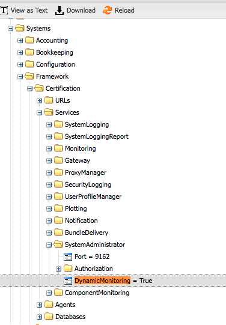Image resolution: width=226 pixels, height=325 pixels.
Task: Select the ComponentMonitoring tree item
Action: coord(97,293)
